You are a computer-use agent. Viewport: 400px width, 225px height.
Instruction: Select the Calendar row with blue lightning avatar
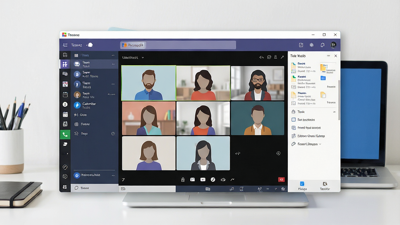pyautogui.click(x=95, y=105)
